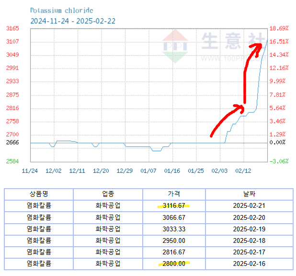Click the 3.46% right axis label

tap(277, 121)
